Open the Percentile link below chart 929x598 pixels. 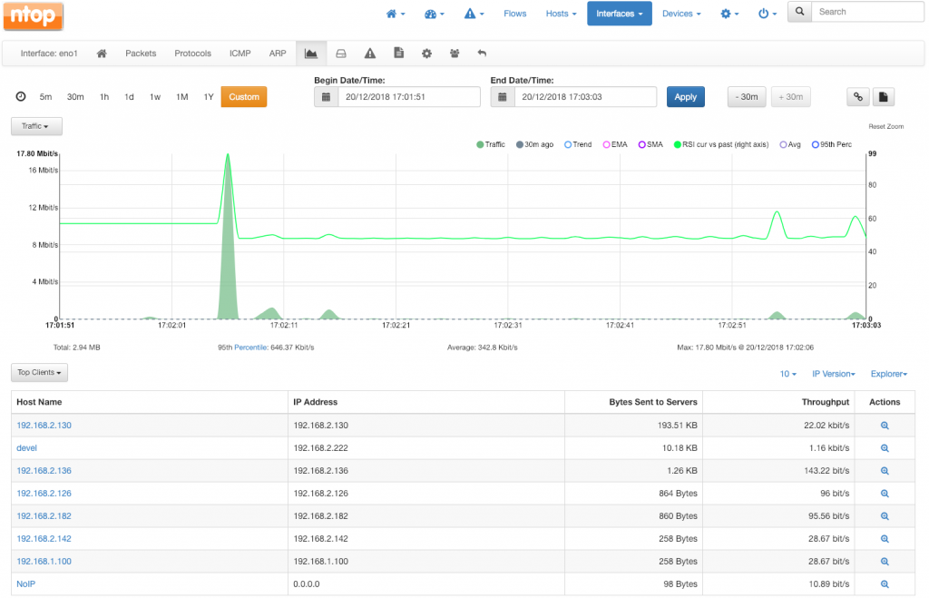(250, 348)
